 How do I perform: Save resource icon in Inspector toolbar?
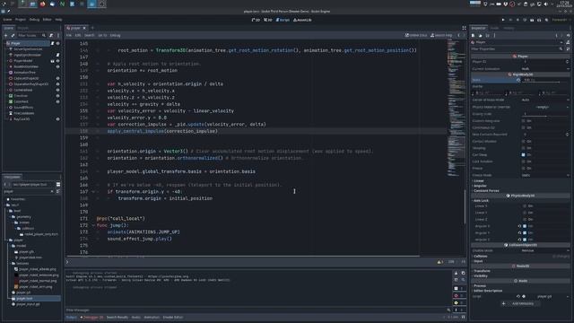(x=487, y=36)
